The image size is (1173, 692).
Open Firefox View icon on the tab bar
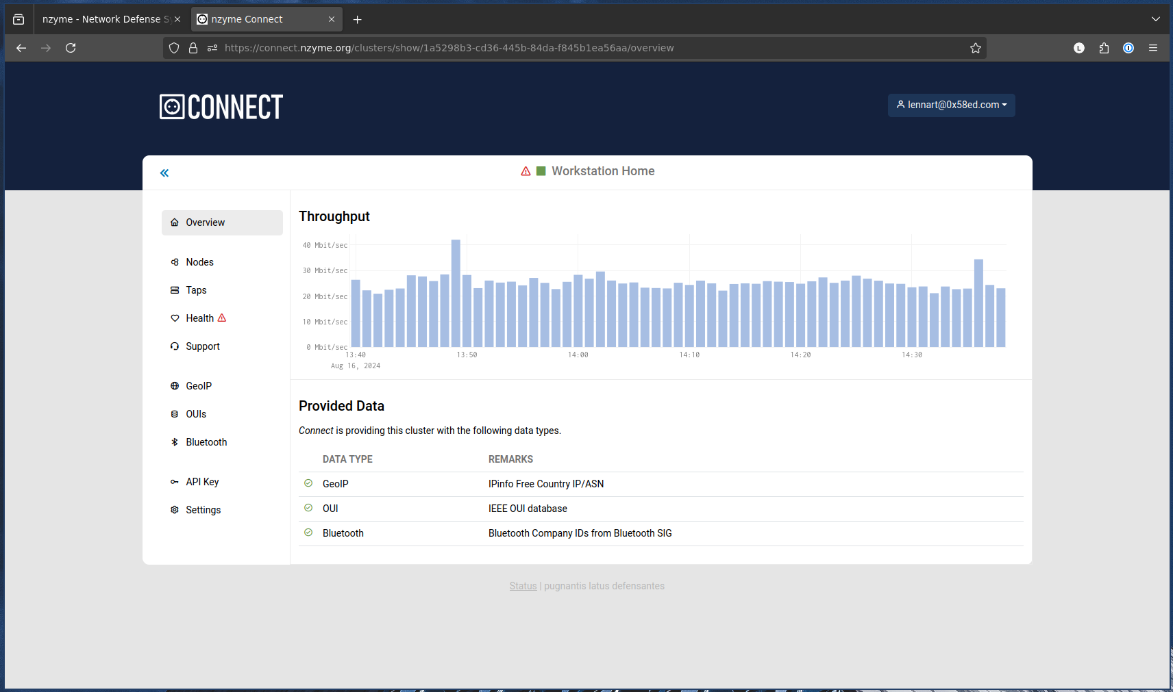[x=18, y=19]
